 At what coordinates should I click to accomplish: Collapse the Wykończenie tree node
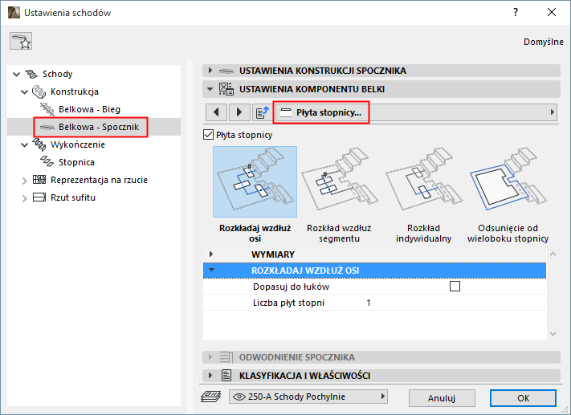click(x=25, y=144)
